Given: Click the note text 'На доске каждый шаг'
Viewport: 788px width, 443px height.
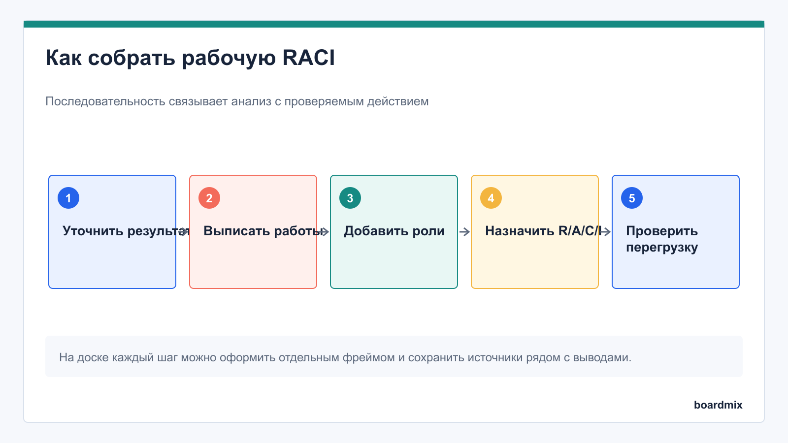Looking at the screenshot, I should coord(345,357).
